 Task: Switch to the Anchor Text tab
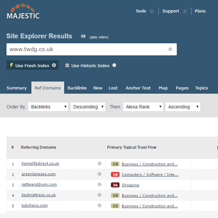(x=138, y=88)
